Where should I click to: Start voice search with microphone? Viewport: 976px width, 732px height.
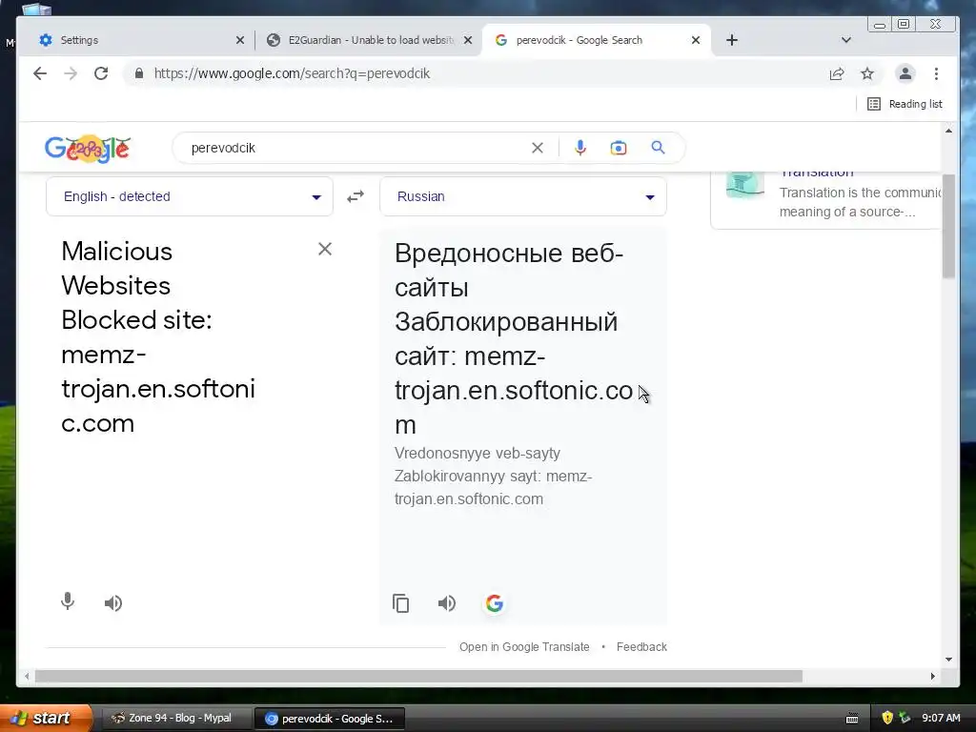click(580, 148)
